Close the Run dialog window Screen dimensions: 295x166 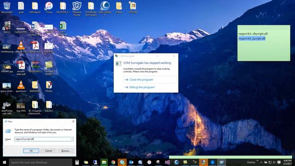tap(73, 121)
